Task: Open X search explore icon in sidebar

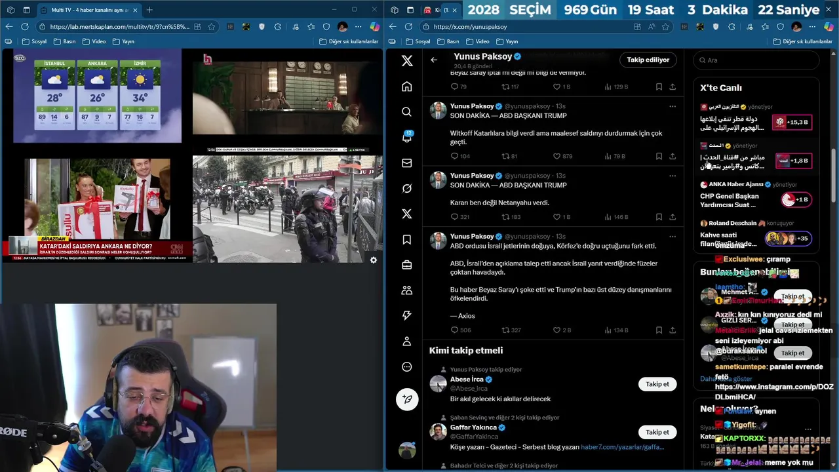Action: pos(407,112)
